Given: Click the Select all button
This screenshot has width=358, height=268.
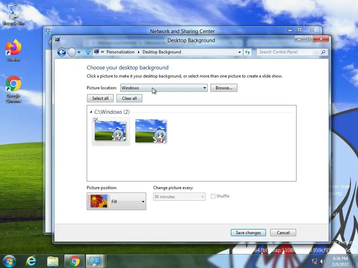Looking at the screenshot, I should [100, 98].
